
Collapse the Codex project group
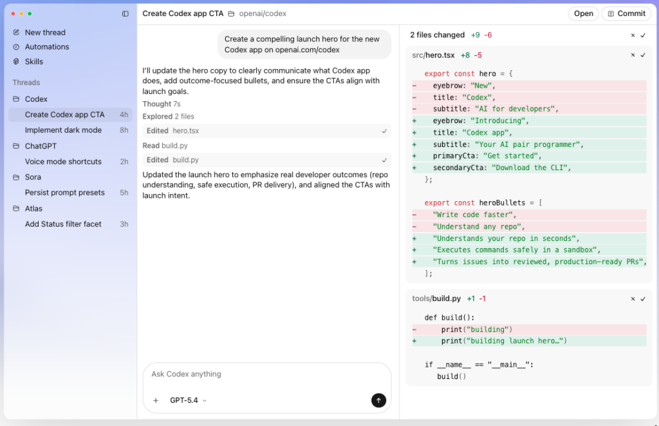coord(36,99)
